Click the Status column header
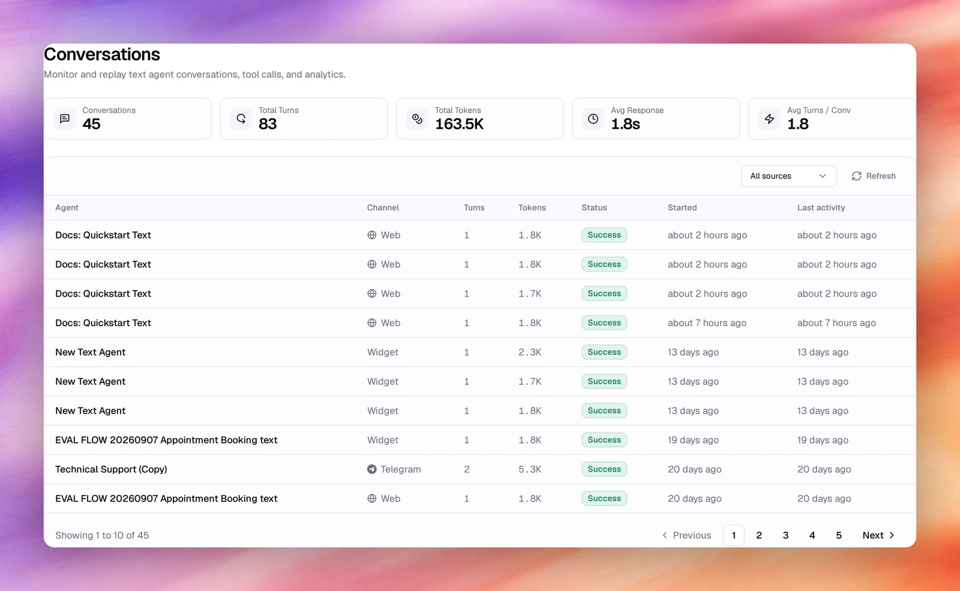 coord(594,208)
